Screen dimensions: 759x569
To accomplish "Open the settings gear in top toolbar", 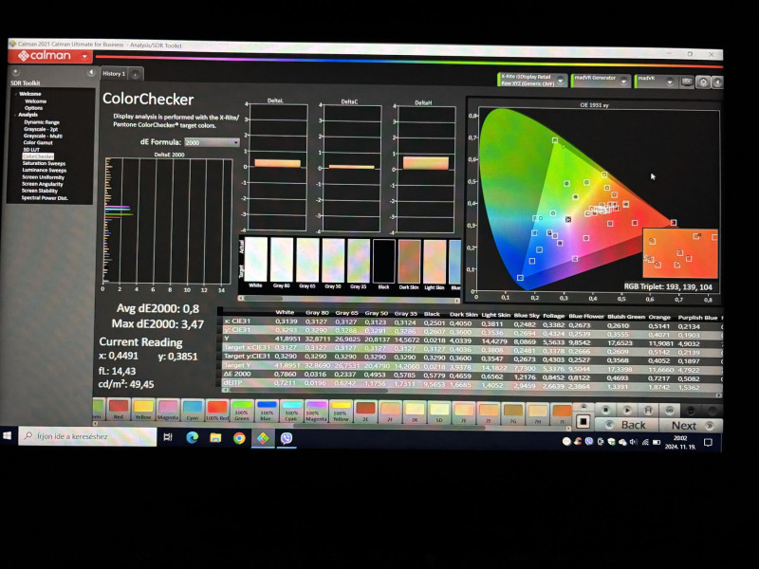I will coord(703,83).
